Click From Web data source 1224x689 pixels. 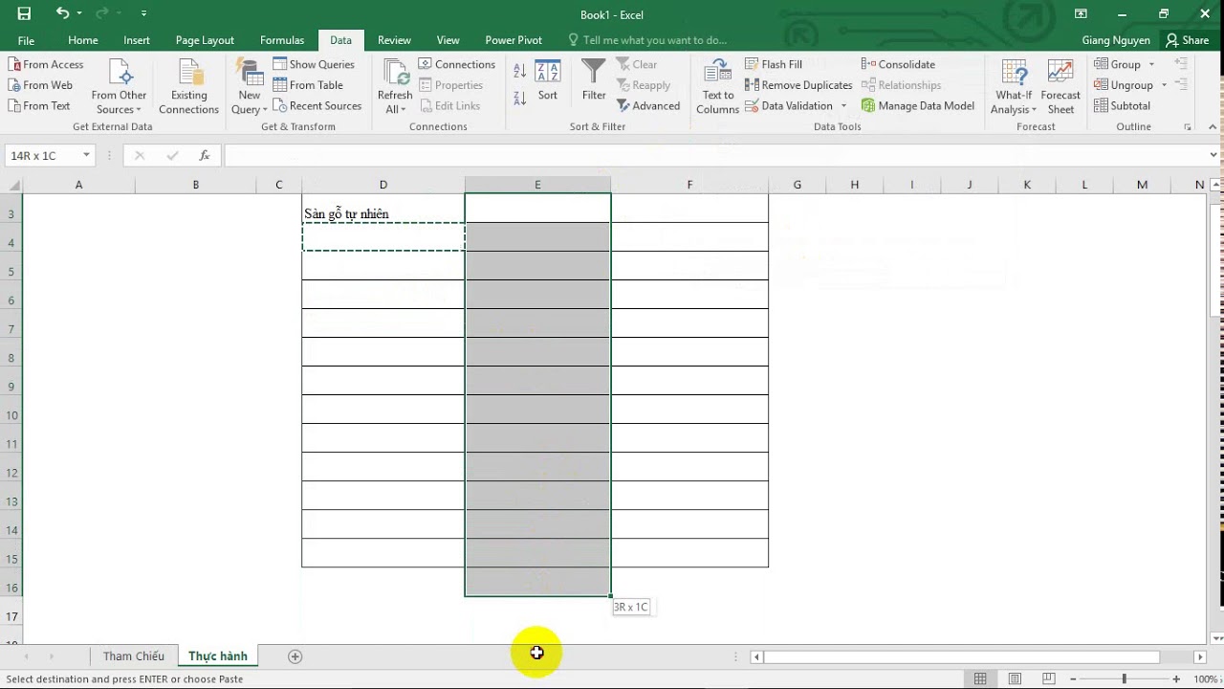pos(40,85)
